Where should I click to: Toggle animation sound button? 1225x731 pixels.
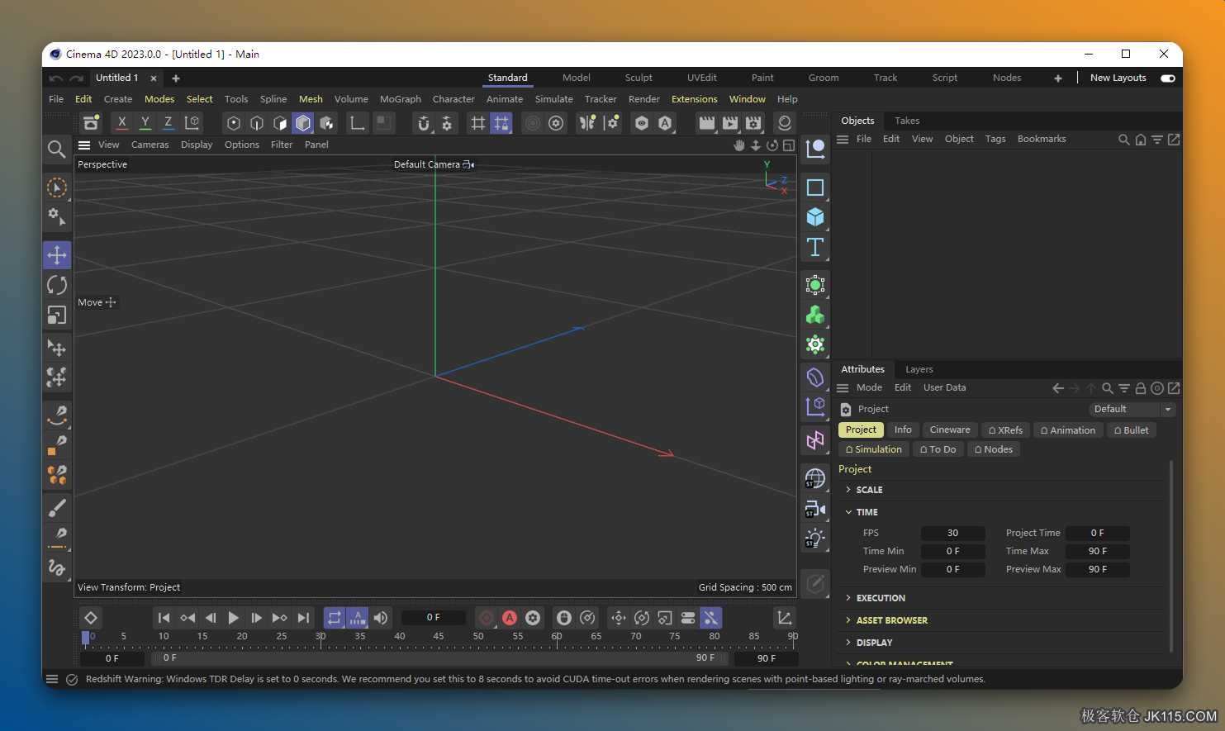click(381, 618)
